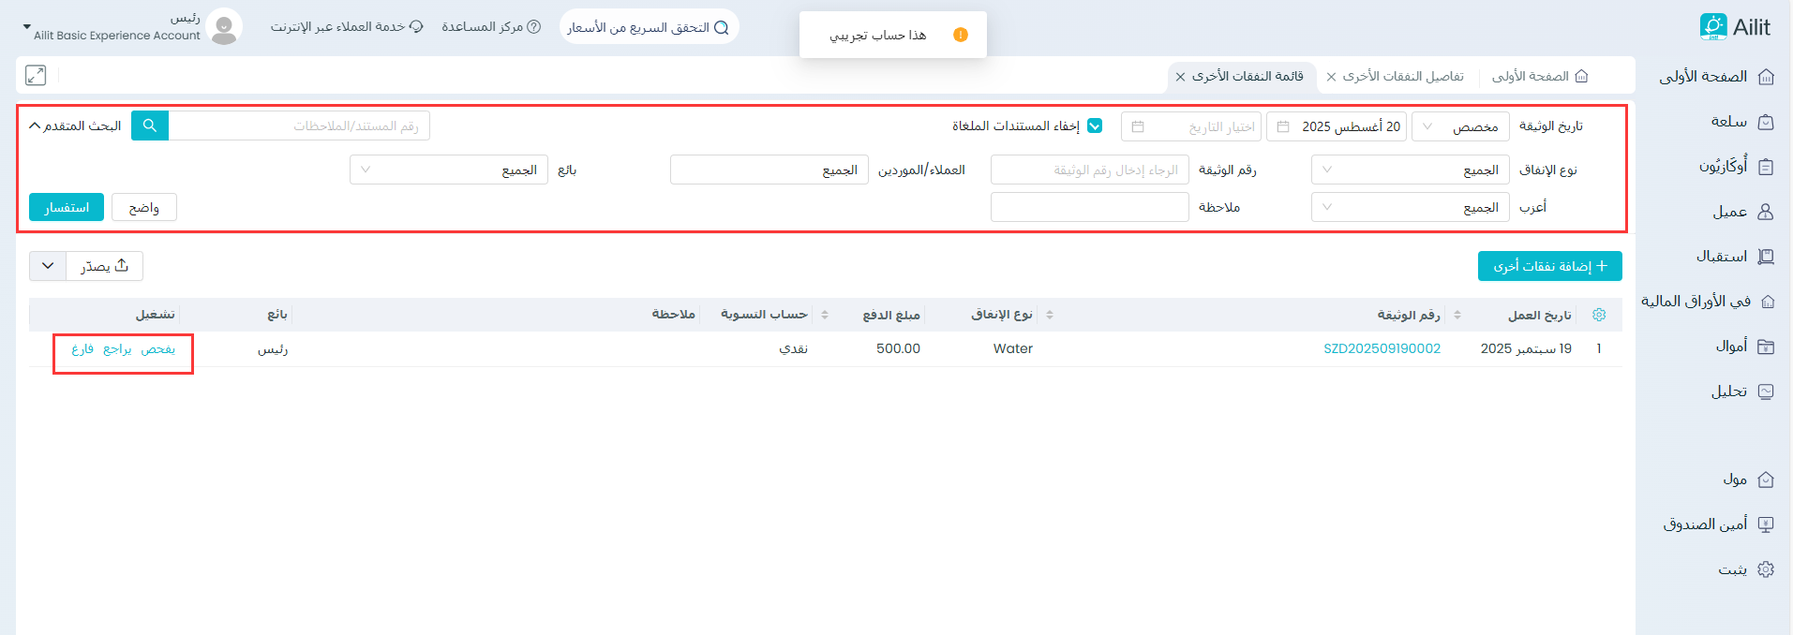Click the fullscreen expand icon

click(36, 76)
